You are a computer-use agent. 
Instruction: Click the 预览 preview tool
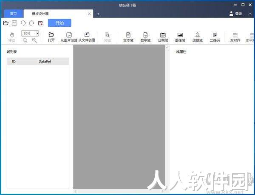pyautogui.click(x=108, y=37)
